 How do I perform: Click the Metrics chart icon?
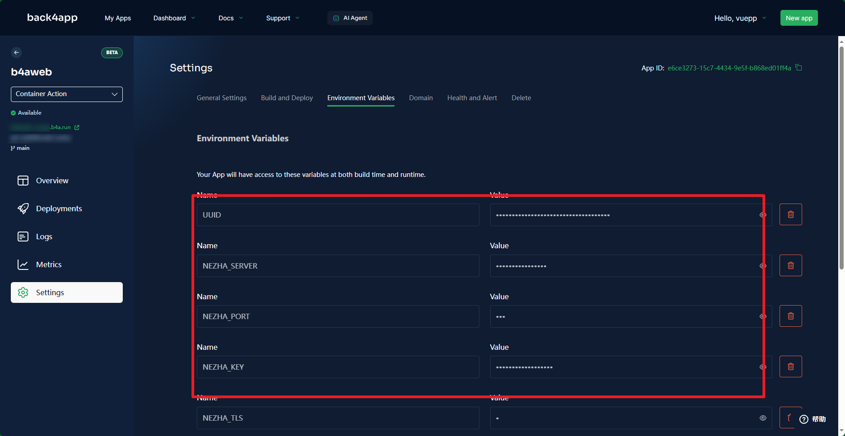pos(23,264)
